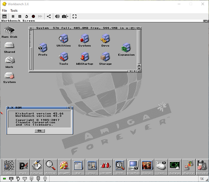Open the disk magnifier dock icon

click(120, 167)
